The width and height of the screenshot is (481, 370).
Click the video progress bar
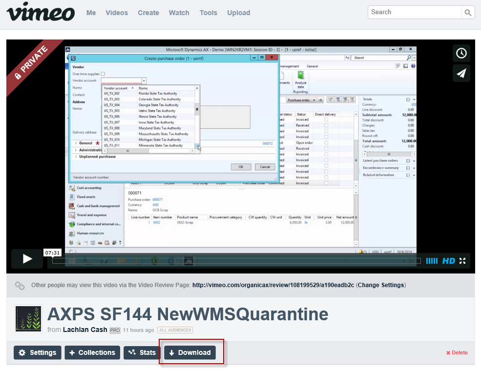point(234,261)
